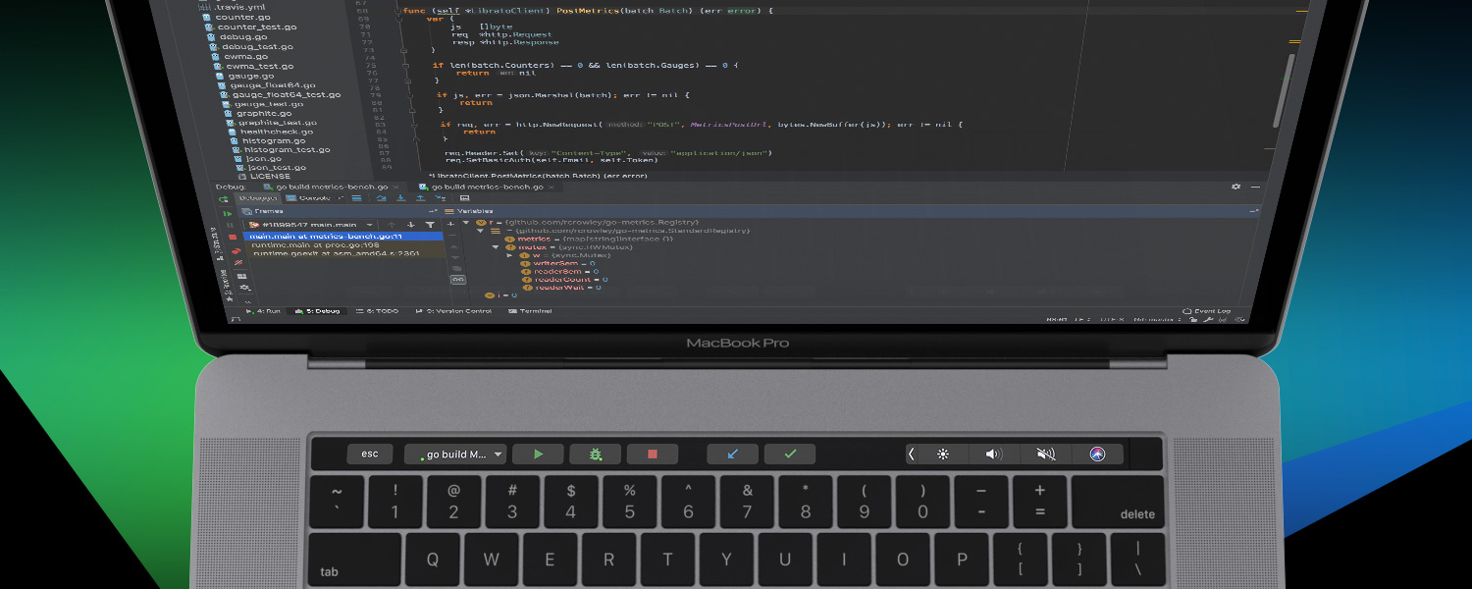Open Evaluate Expression calculator icon
This screenshot has height=589, width=1472.
[x=464, y=198]
